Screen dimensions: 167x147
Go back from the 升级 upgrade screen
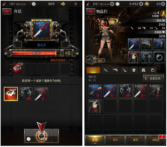pyautogui.click(x=7, y=11)
